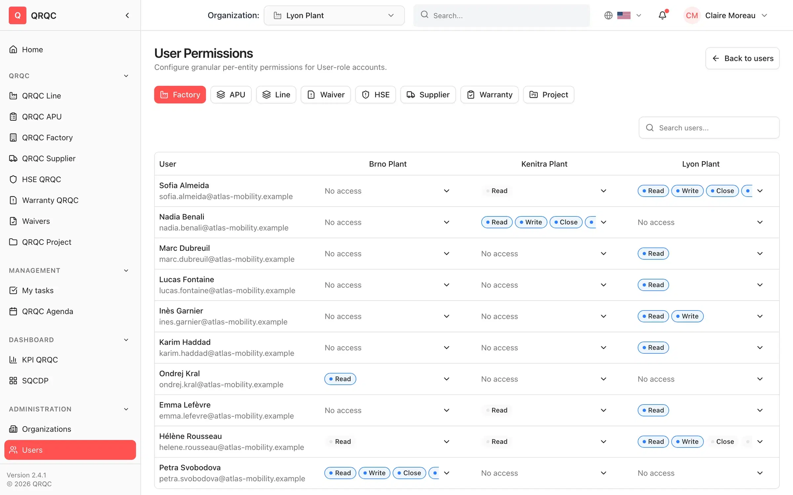Switch to the HSE permissions tab
Image resolution: width=793 pixels, height=495 pixels.
point(375,95)
